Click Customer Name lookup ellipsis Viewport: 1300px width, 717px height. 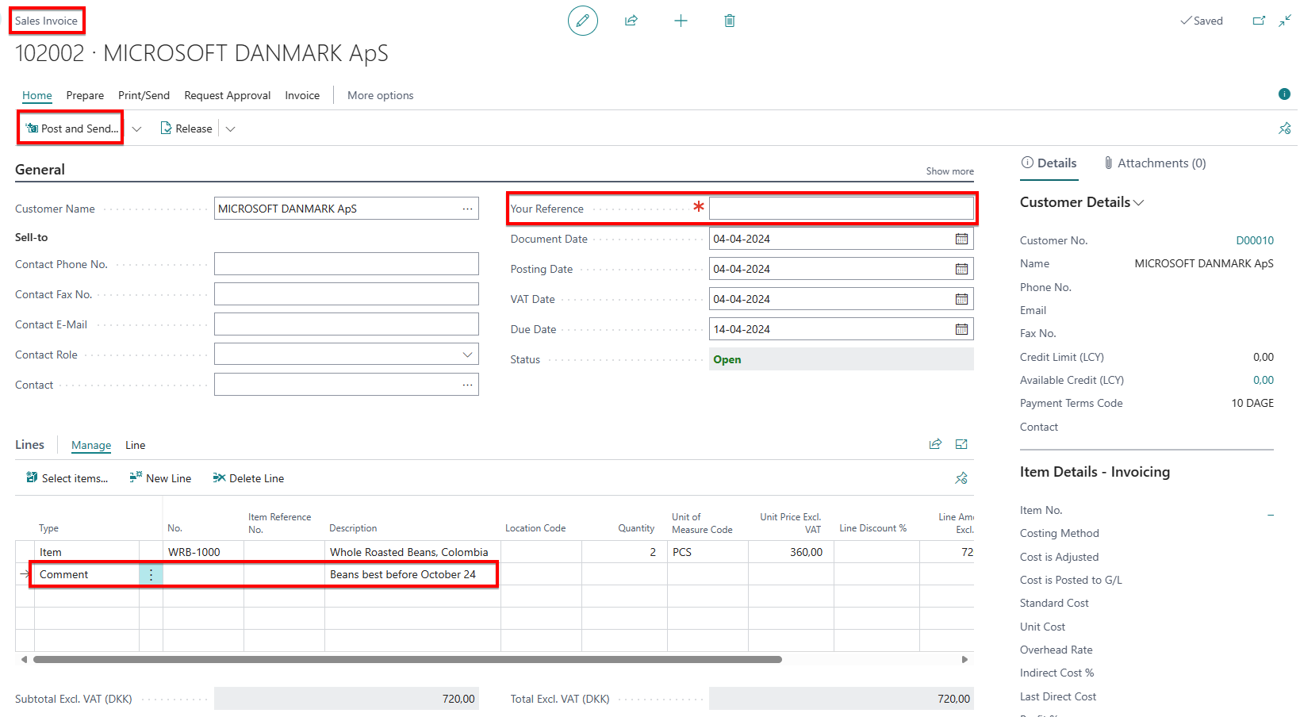[x=468, y=209]
